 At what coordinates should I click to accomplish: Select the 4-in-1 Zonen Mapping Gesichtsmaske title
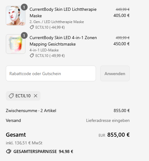(63, 41)
